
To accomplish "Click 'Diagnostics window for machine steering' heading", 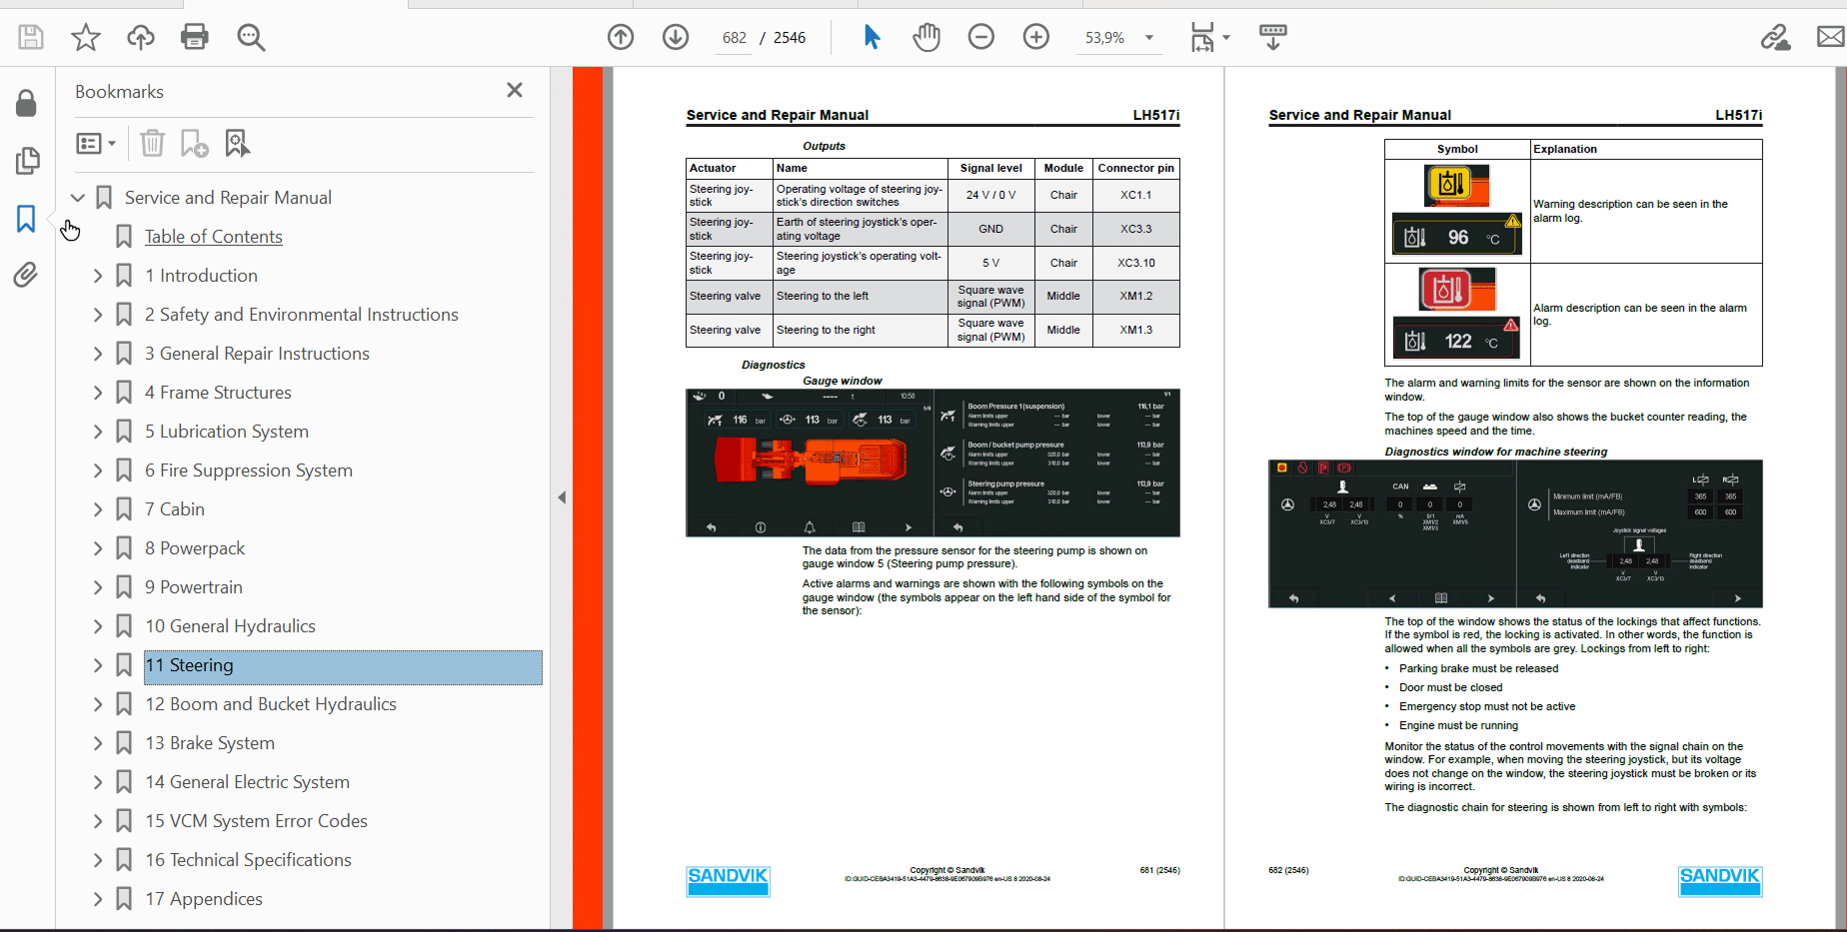I will tap(1496, 452).
